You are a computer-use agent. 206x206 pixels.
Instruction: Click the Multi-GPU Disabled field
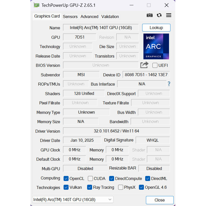click(x=85, y=168)
